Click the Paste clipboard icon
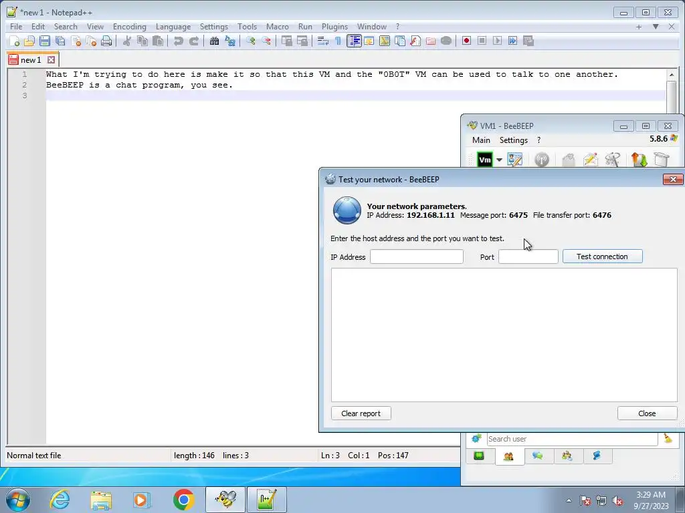This screenshot has height=513, width=685. (x=158, y=41)
